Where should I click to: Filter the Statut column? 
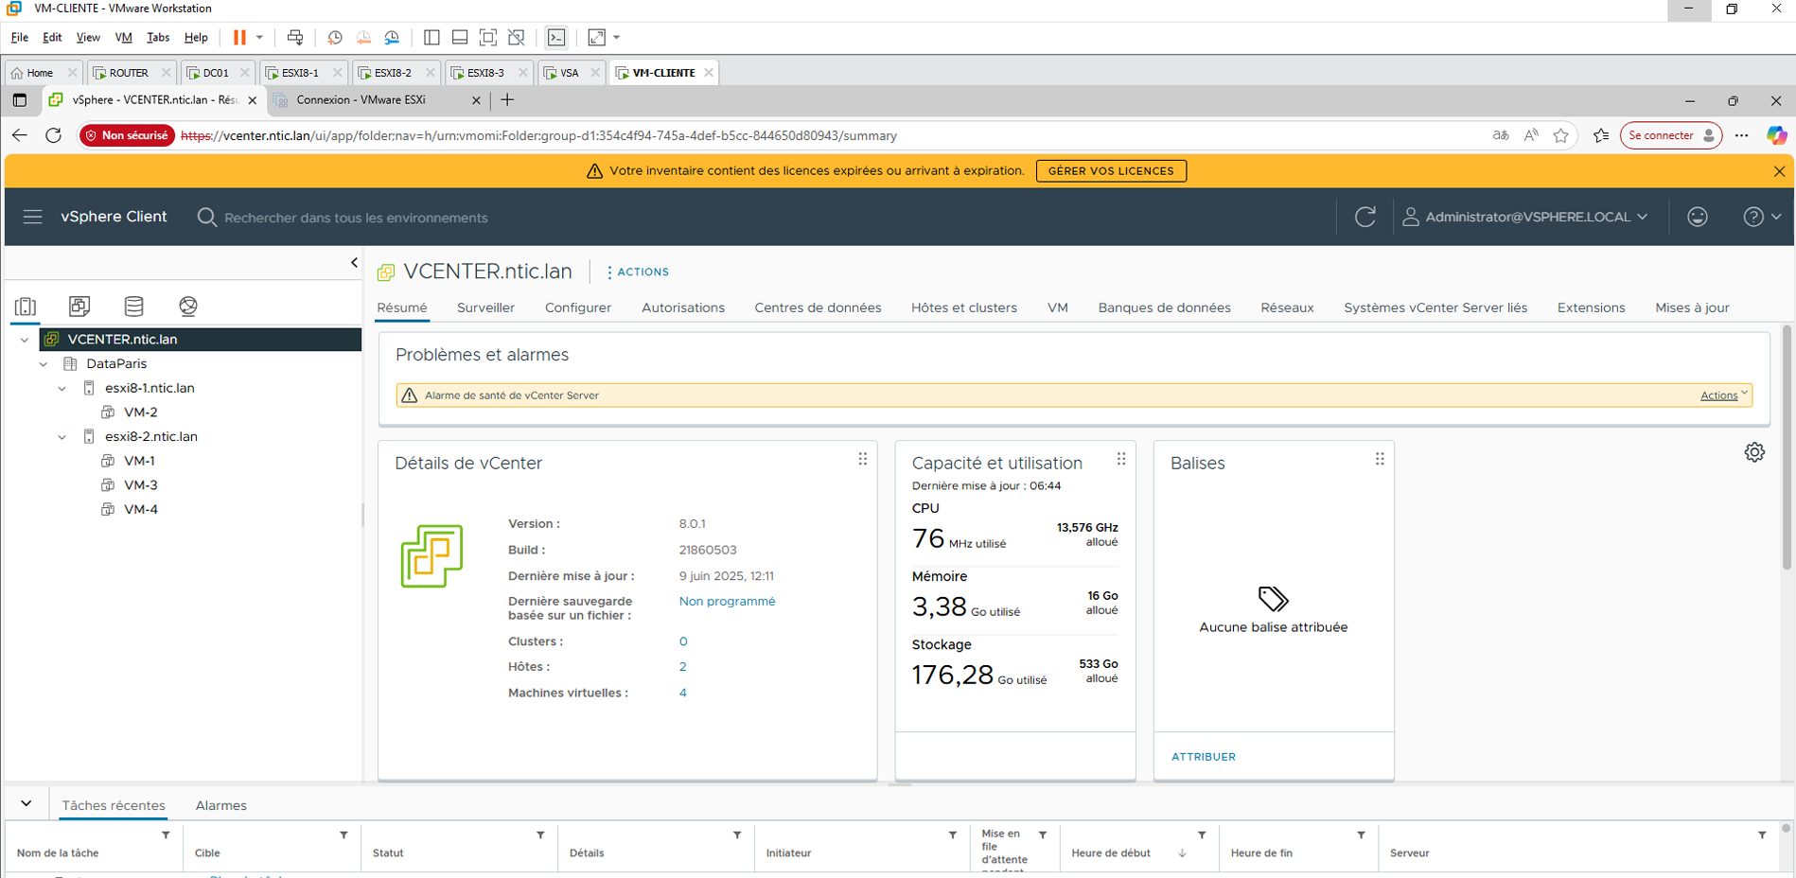[540, 835]
